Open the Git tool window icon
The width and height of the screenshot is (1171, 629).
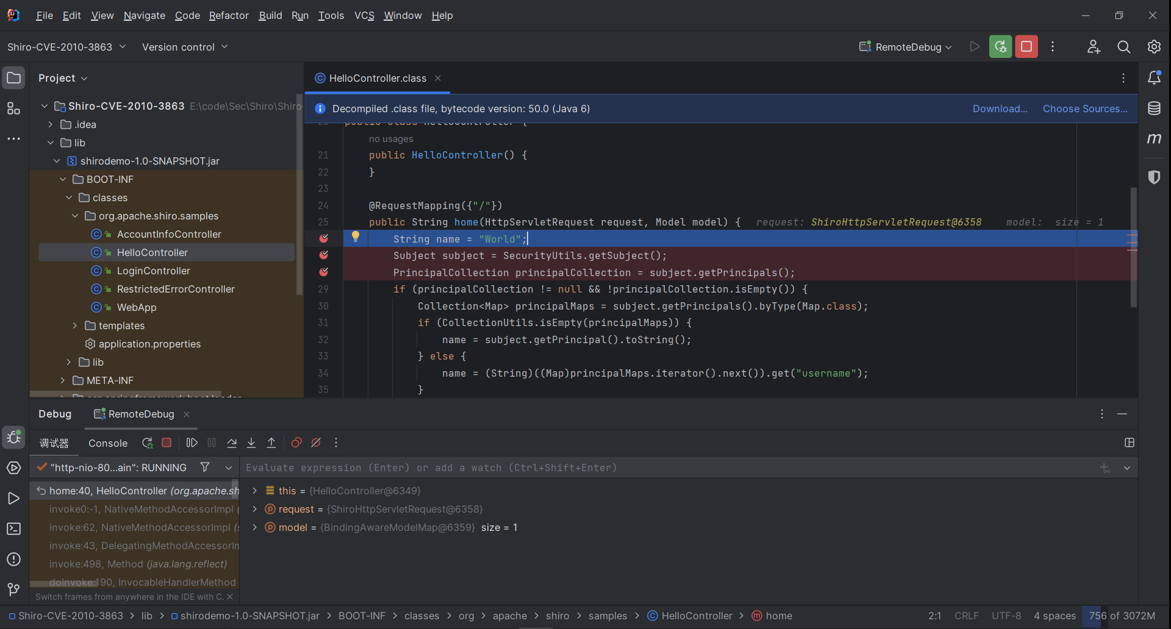(13, 589)
